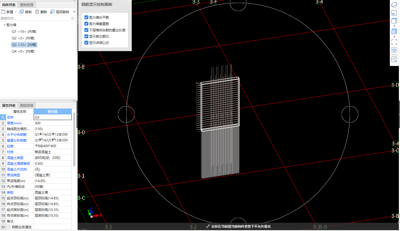400x231 pixels.
Task: Switch to 2D view icon
Action: coord(394,13)
